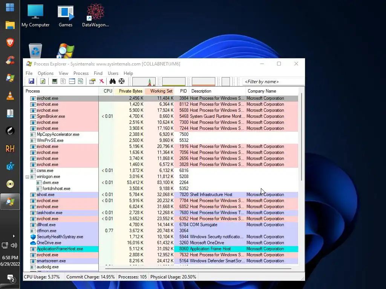The image size is (386, 289).
Task: Open DataWagon desktop shortcut
Action: tap(95, 15)
